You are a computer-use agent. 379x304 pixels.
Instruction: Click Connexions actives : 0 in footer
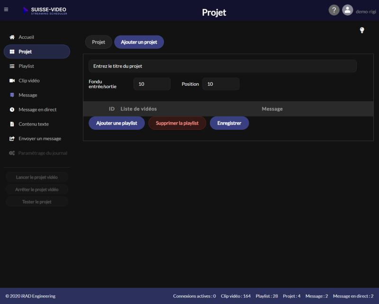coord(194,296)
